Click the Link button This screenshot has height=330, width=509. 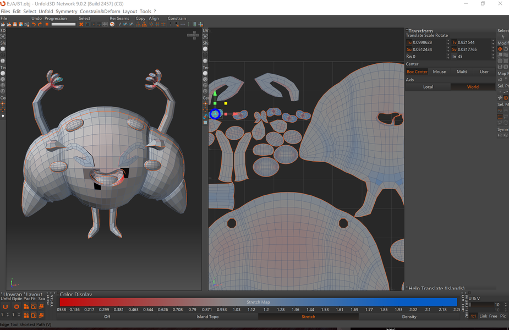(x=483, y=316)
